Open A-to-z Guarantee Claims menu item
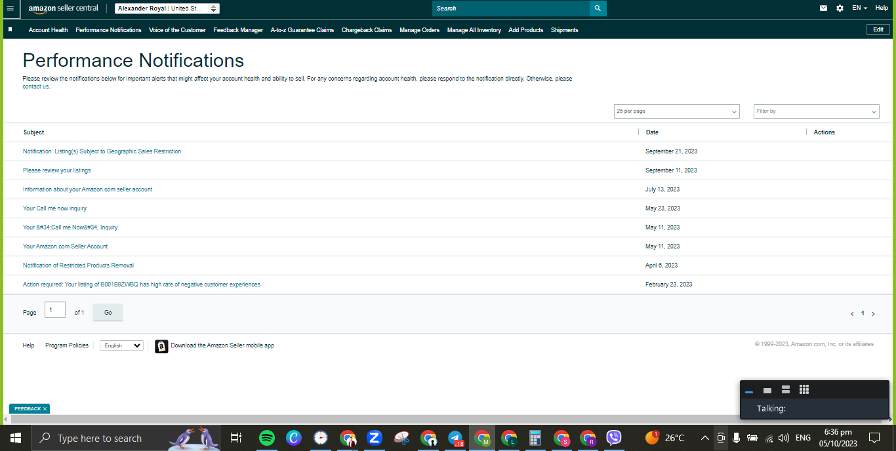Screen dimensions: 896x451 tap(302, 30)
